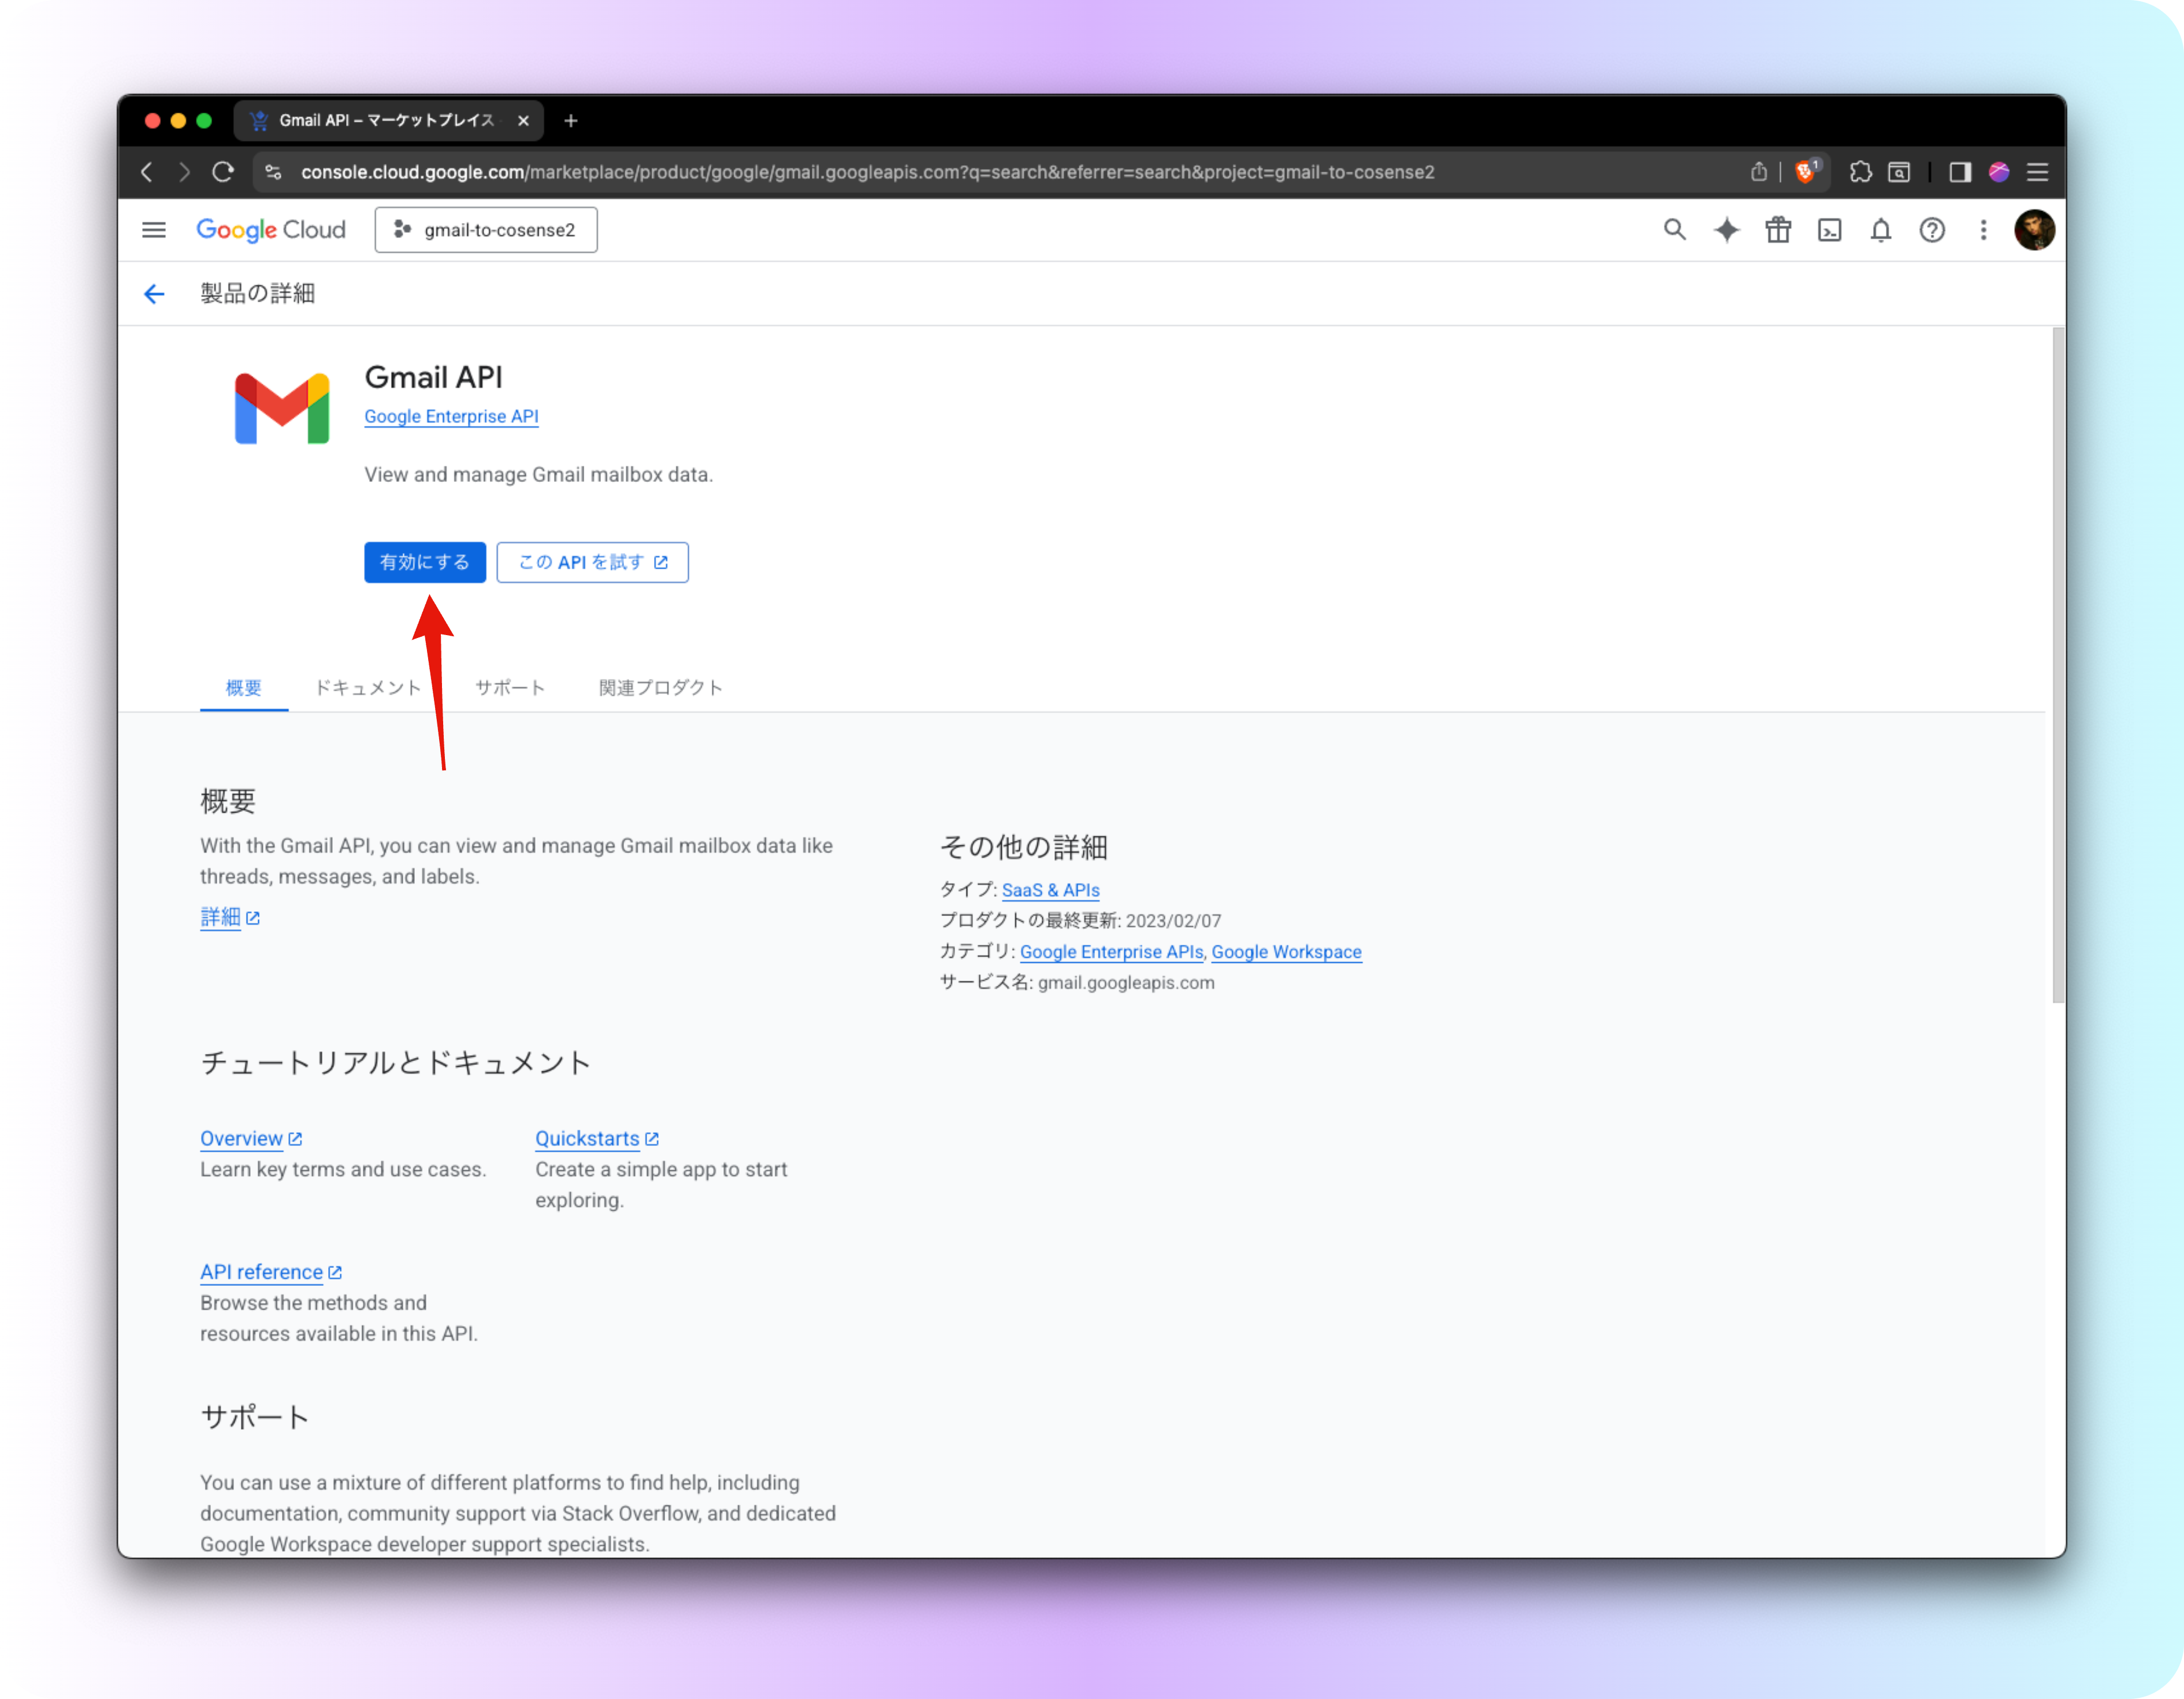Image resolution: width=2184 pixels, height=1699 pixels.
Task: Switch to the 関連プロダクト tab
Action: point(661,687)
